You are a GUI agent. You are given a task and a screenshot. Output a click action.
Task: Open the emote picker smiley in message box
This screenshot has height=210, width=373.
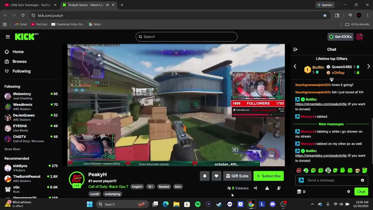click(x=363, y=180)
